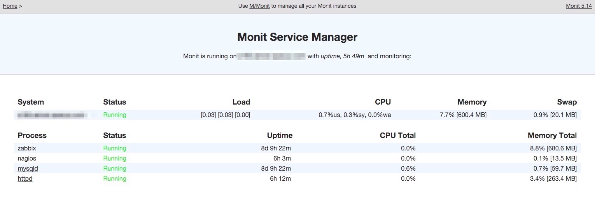This screenshot has width=595, height=206.
Task: Open the zabbix process details
Action: coord(27,148)
